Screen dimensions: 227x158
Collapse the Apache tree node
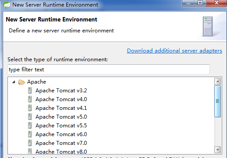14,82
